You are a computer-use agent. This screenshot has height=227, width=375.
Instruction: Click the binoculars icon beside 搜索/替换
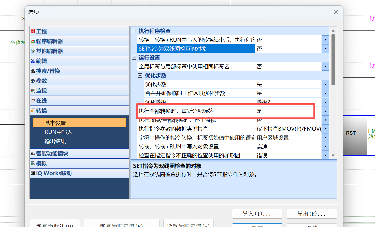pos(33,71)
